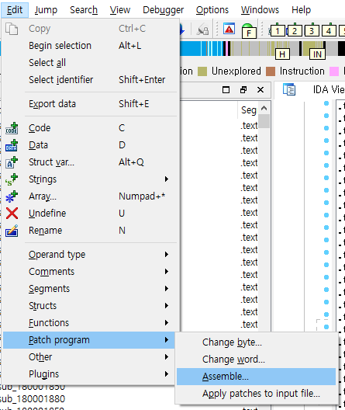Click the Instruction brown color swatch

[271, 71]
